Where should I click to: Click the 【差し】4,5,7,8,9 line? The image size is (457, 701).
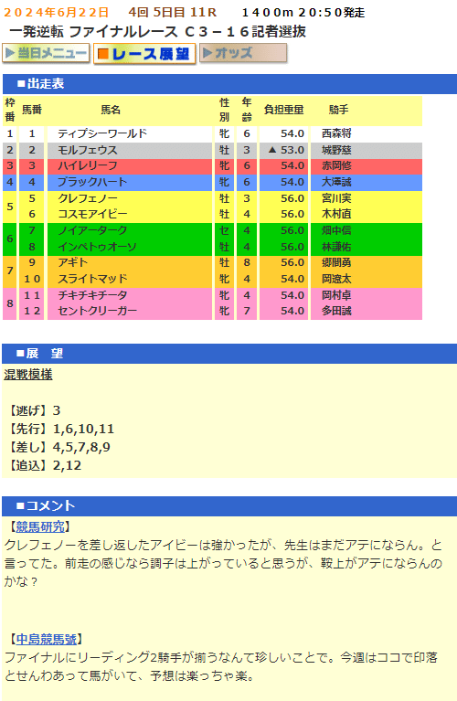coord(58,447)
